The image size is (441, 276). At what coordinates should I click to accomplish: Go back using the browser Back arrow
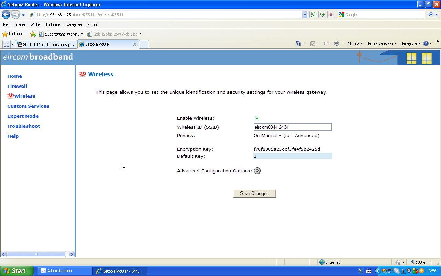[x=6, y=14]
